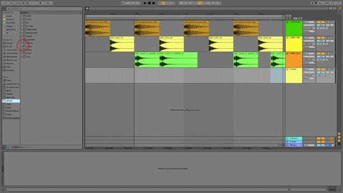The height and width of the screenshot is (193, 343).
Task: Open the Clips category
Action: [8, 66]
